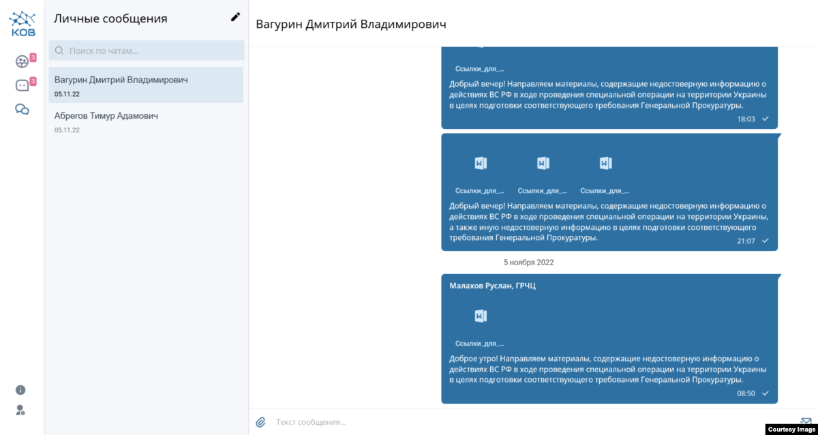Open the chat bot sidebar icon
818x435 pixels.
(x=22, y=85)
